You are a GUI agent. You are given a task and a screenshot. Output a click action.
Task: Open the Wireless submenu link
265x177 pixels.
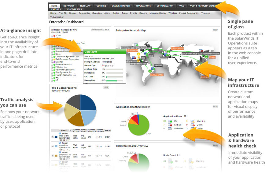(173, 13)
